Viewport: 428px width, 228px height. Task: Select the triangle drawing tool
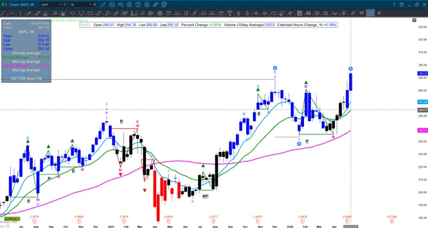click(x=108, y=13)
